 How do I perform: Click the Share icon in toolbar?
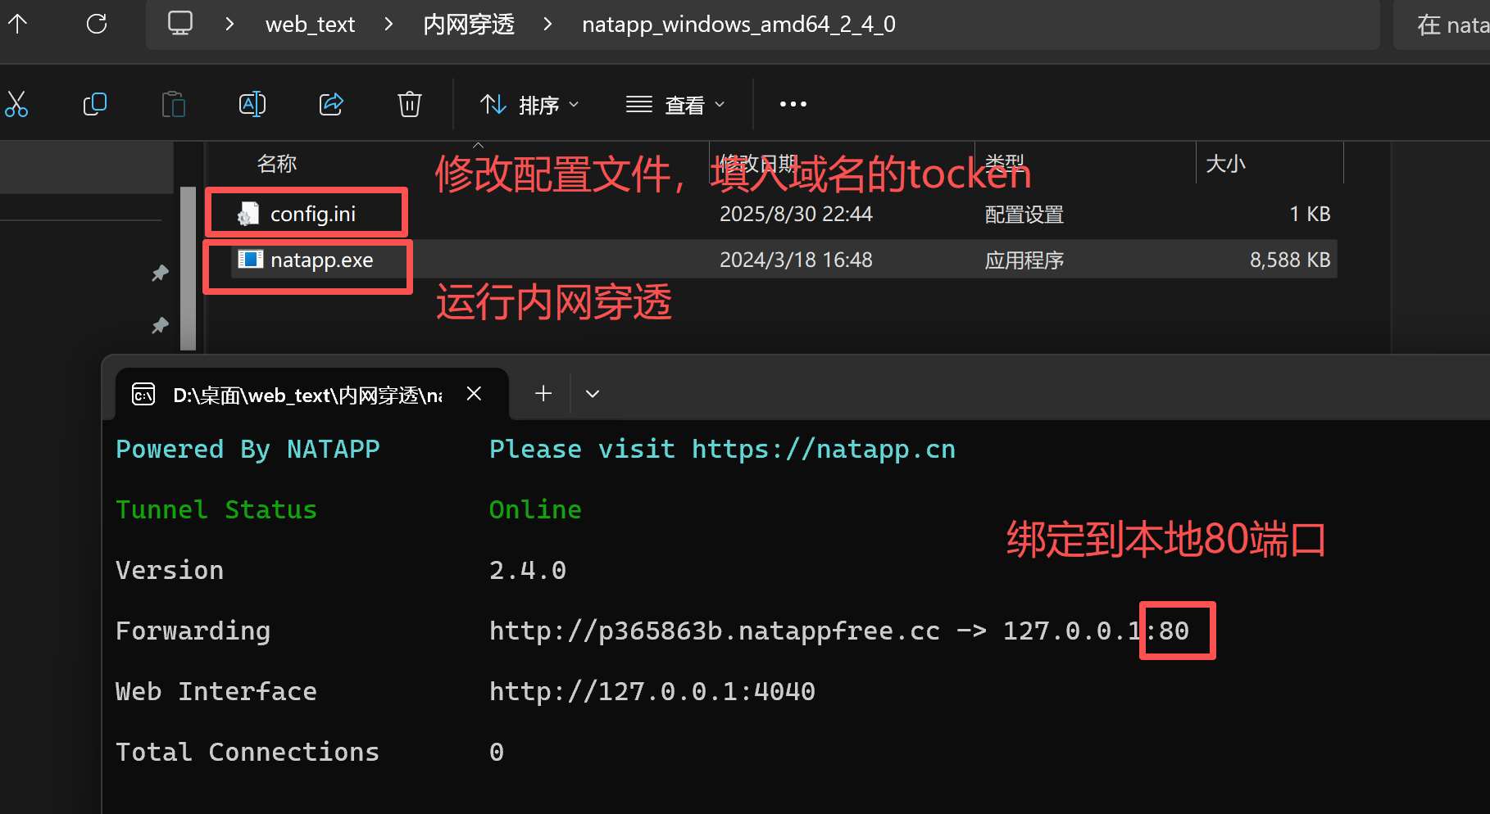click(x=331, y=104)
